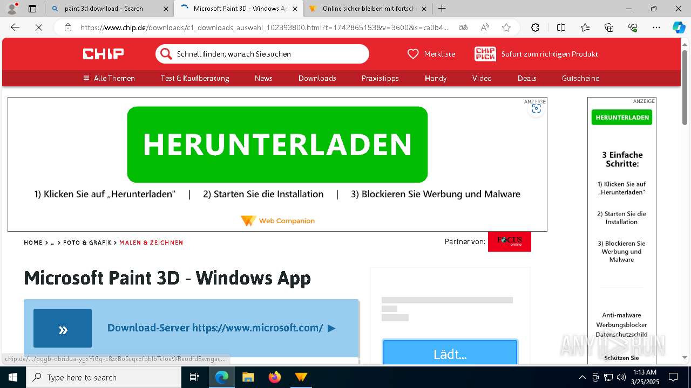This screenshot has height=388, width=691.
Task: Click MALEN & ZEICHNEN breadcrumb
Action: coord(151,242)
